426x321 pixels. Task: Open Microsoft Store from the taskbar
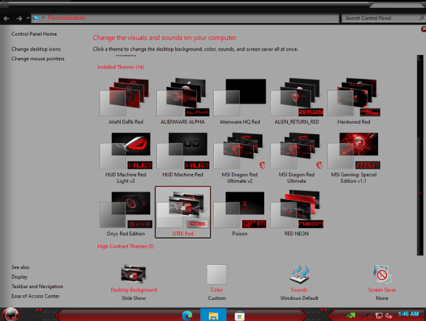[x=239, y=316]
